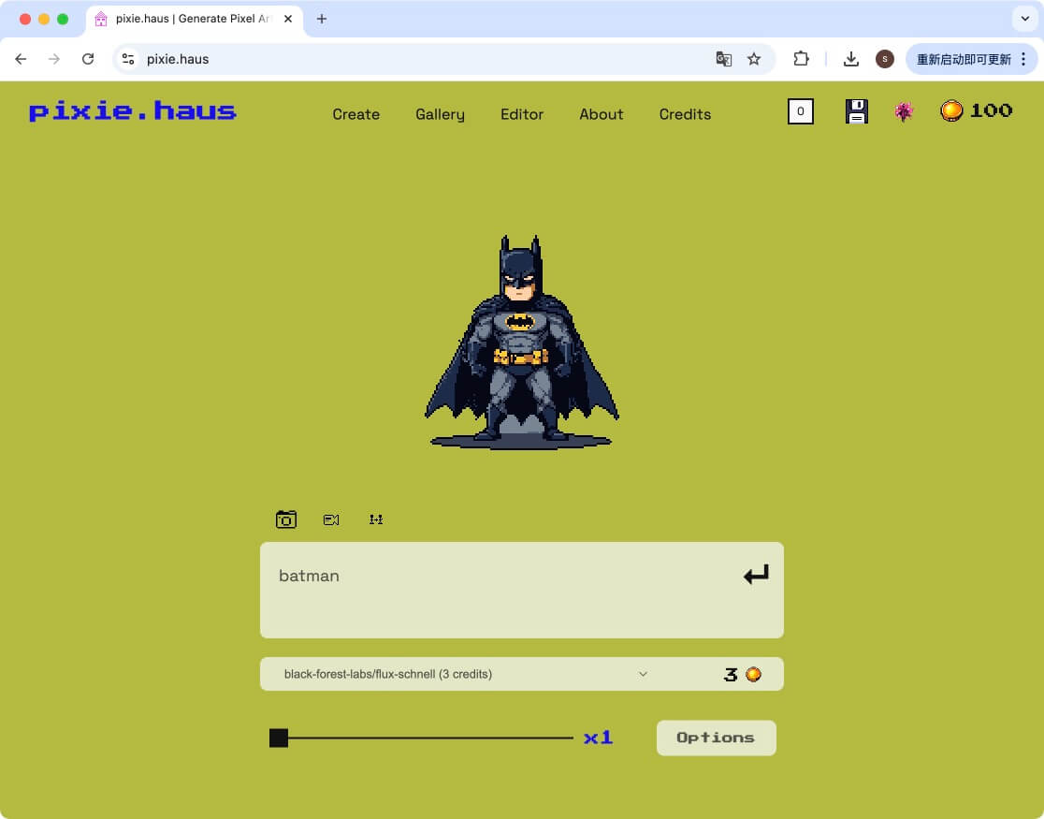
Task: Click the pink flower tree icon
Action: coord(904,112)
